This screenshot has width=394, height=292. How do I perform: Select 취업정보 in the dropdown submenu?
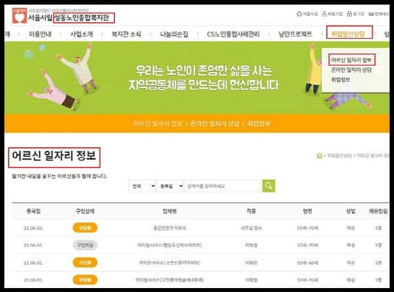(x=340, y=79)
